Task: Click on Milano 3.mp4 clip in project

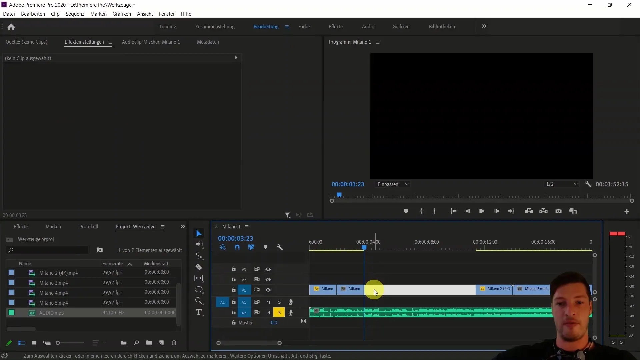Action: [x=53, y=283]
